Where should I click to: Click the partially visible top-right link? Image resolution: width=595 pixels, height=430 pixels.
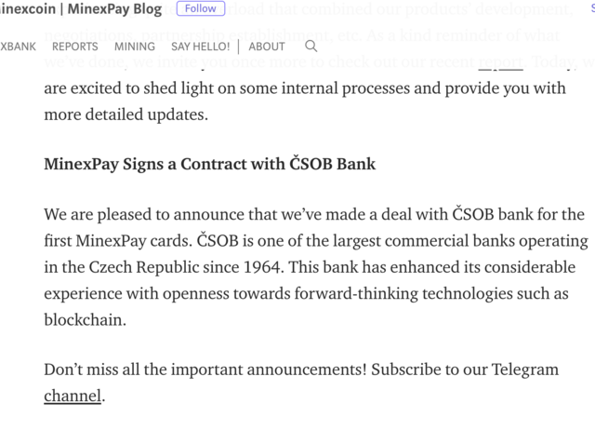pos(592,7)
